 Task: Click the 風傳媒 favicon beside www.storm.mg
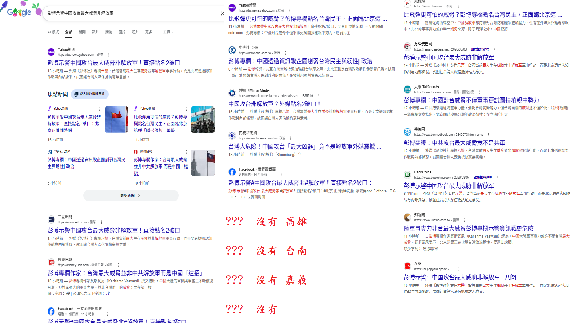pyautogui.click(x=407, y=4)
